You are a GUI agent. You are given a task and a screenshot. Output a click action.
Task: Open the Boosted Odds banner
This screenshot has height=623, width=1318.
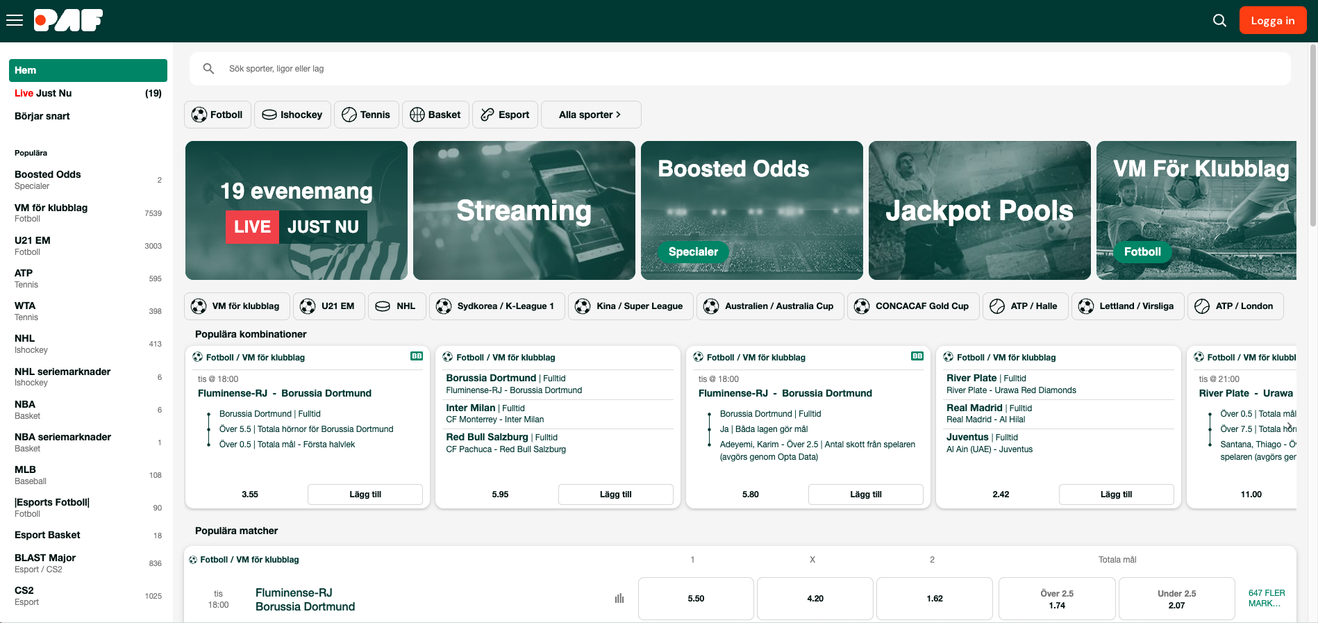[752, 210]
